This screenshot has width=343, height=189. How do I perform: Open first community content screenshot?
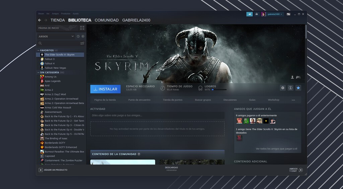point(123,162)
